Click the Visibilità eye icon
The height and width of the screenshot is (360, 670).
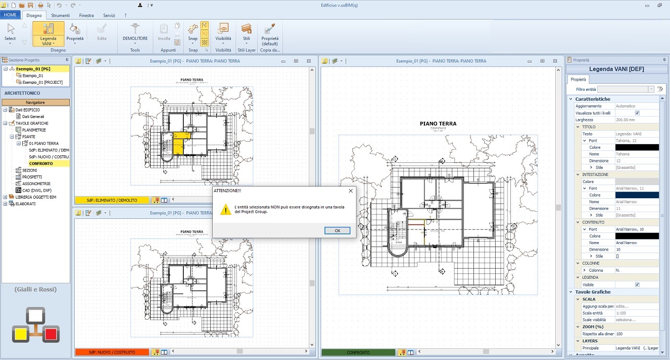coord(223,33)
